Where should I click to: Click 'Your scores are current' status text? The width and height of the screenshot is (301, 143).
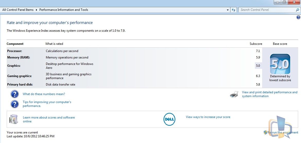coord(22,132)
